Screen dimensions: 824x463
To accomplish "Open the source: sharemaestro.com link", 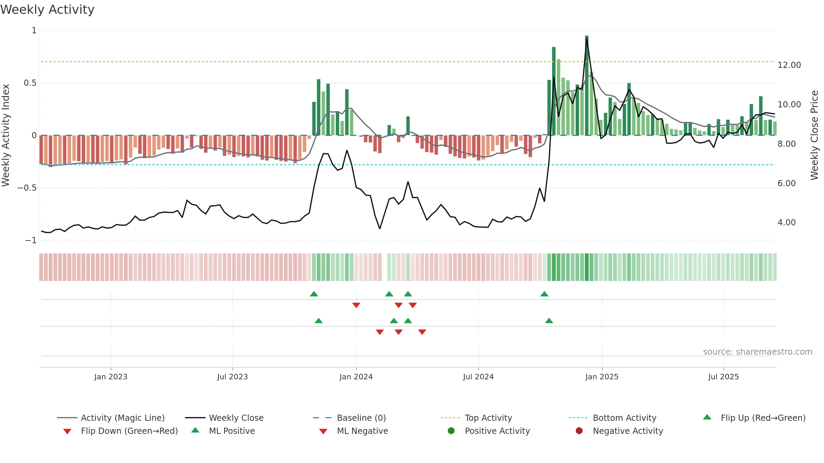I will pos(758,352).
